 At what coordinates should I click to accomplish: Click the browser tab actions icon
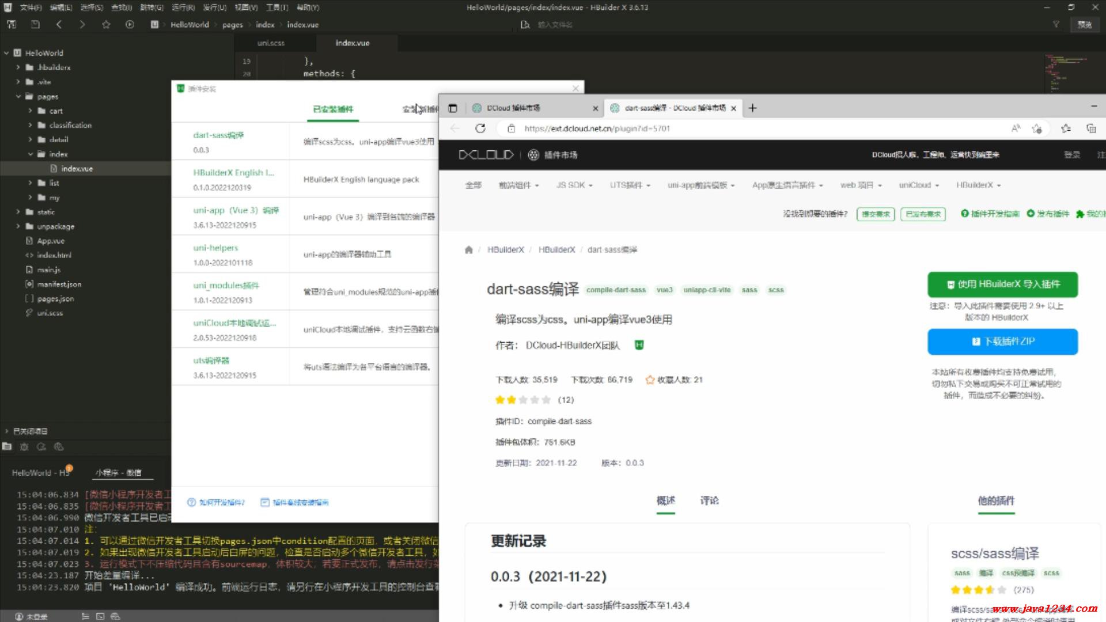(453, 108)
